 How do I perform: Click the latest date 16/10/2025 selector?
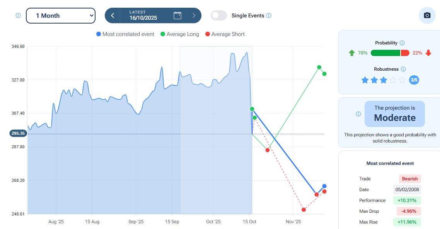[143, 15]
